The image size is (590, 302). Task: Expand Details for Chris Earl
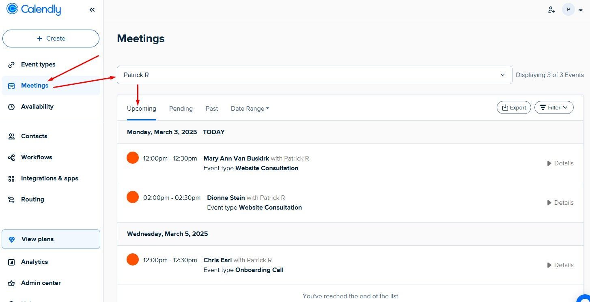pos(560,265)
